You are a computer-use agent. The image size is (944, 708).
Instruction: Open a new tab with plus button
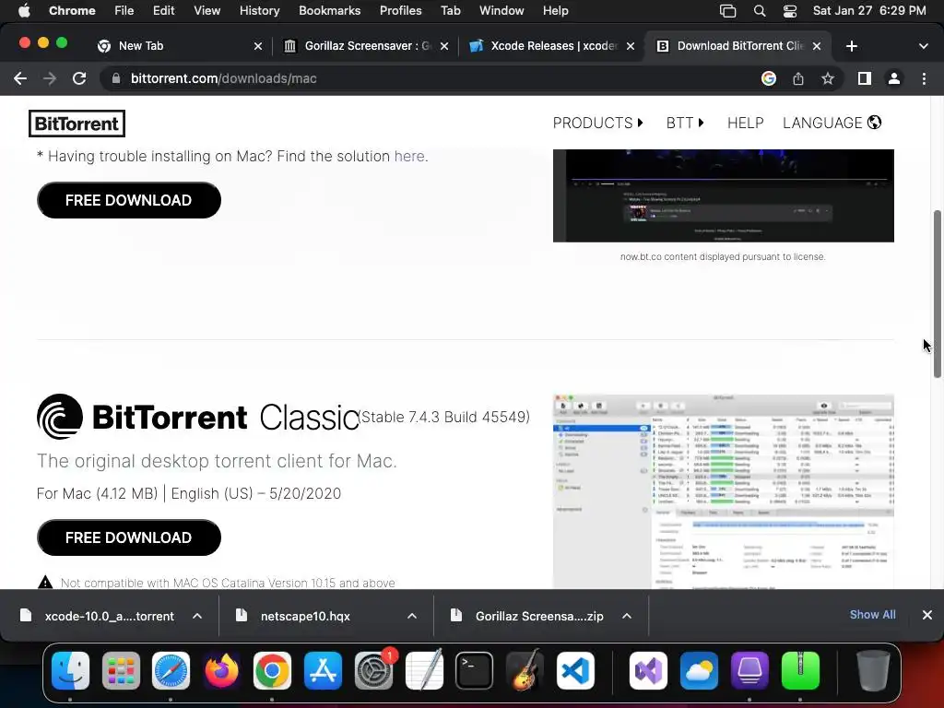click(851, 46)
